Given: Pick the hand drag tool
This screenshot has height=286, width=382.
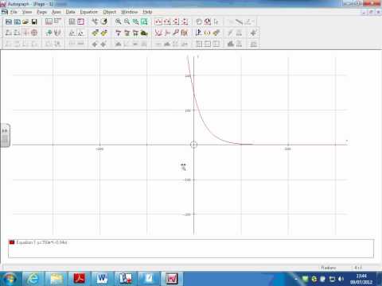Looking at the screenshot, I should [199, 21].
